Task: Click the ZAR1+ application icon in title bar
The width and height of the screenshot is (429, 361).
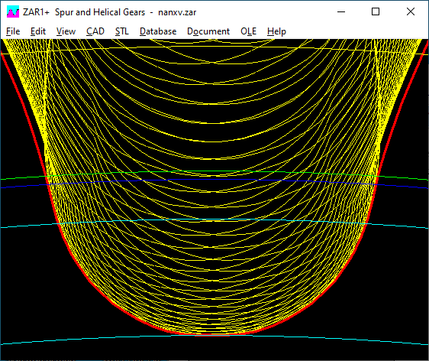Action: click(x=13, y=12)
